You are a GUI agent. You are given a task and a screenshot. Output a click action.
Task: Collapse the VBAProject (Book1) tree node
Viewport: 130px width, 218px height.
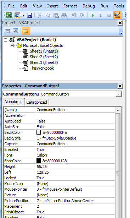click(x=5, y=40)
